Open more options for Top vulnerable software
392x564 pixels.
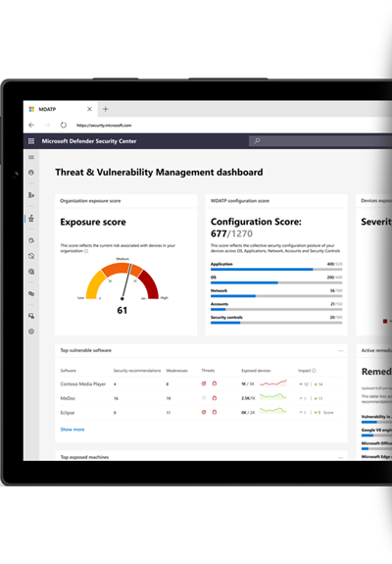(341, 350)
